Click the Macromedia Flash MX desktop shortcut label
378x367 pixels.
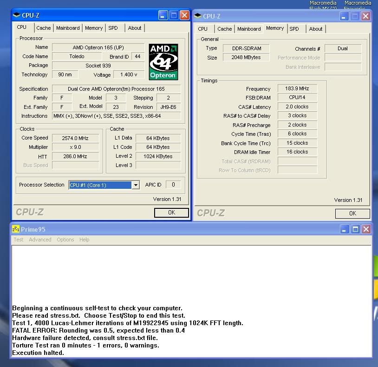point(323,5)
